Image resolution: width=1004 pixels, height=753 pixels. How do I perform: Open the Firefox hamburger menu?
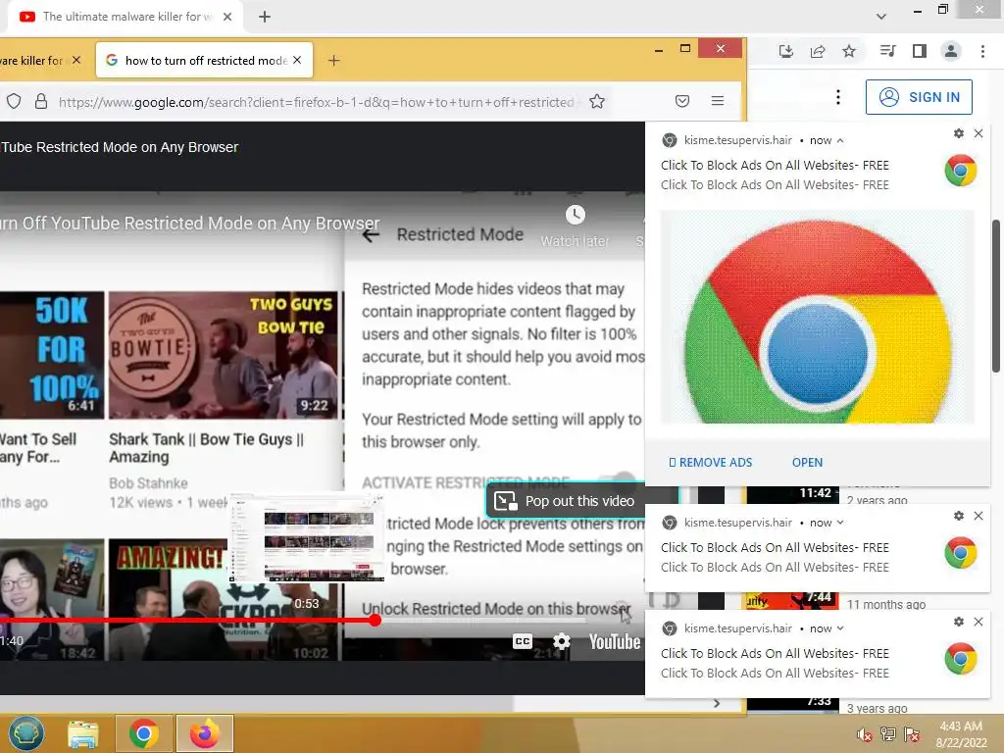pyautogui.click(x=717, y=101)
